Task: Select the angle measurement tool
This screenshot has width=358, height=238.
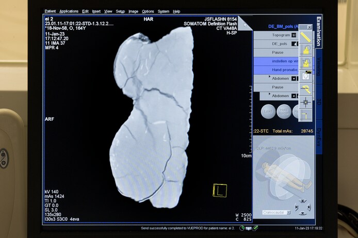Action: [305, 89]
